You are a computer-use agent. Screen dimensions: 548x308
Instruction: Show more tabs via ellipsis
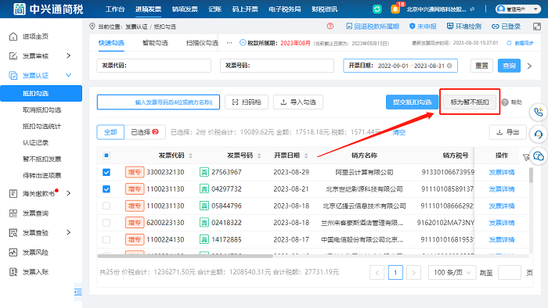(x=229, y=43)
